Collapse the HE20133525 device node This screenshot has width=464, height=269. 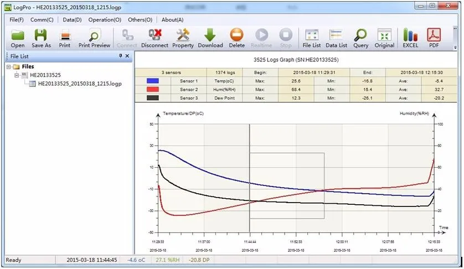[x=17, y=75]
